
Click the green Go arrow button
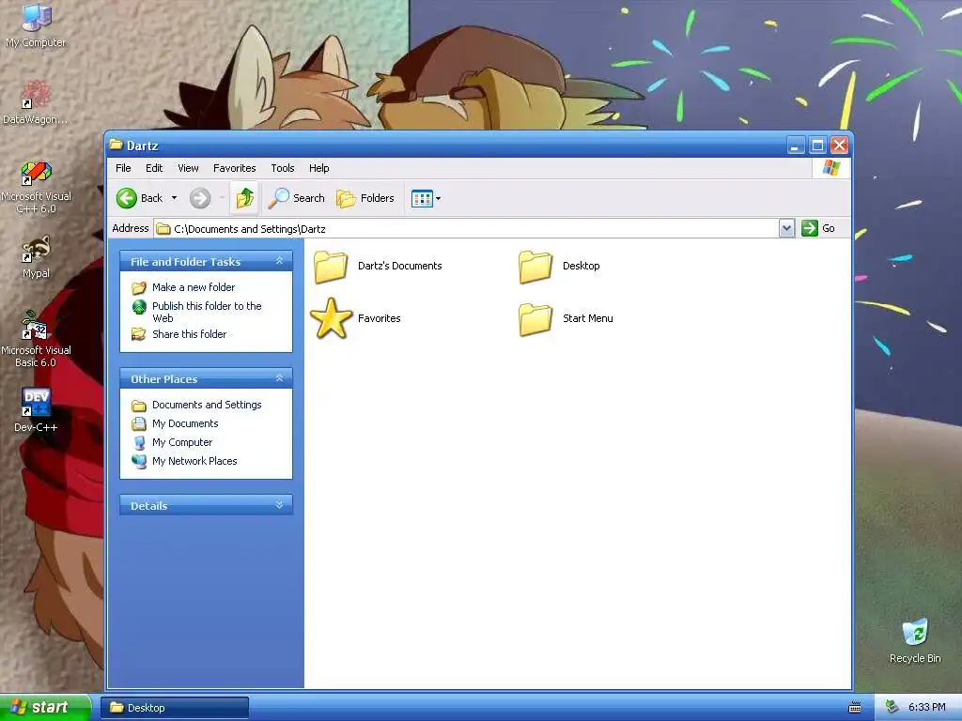(809, 228)
